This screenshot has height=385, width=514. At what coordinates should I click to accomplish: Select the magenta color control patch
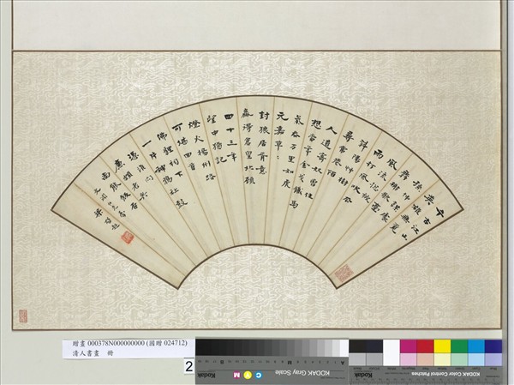point(409,346)
